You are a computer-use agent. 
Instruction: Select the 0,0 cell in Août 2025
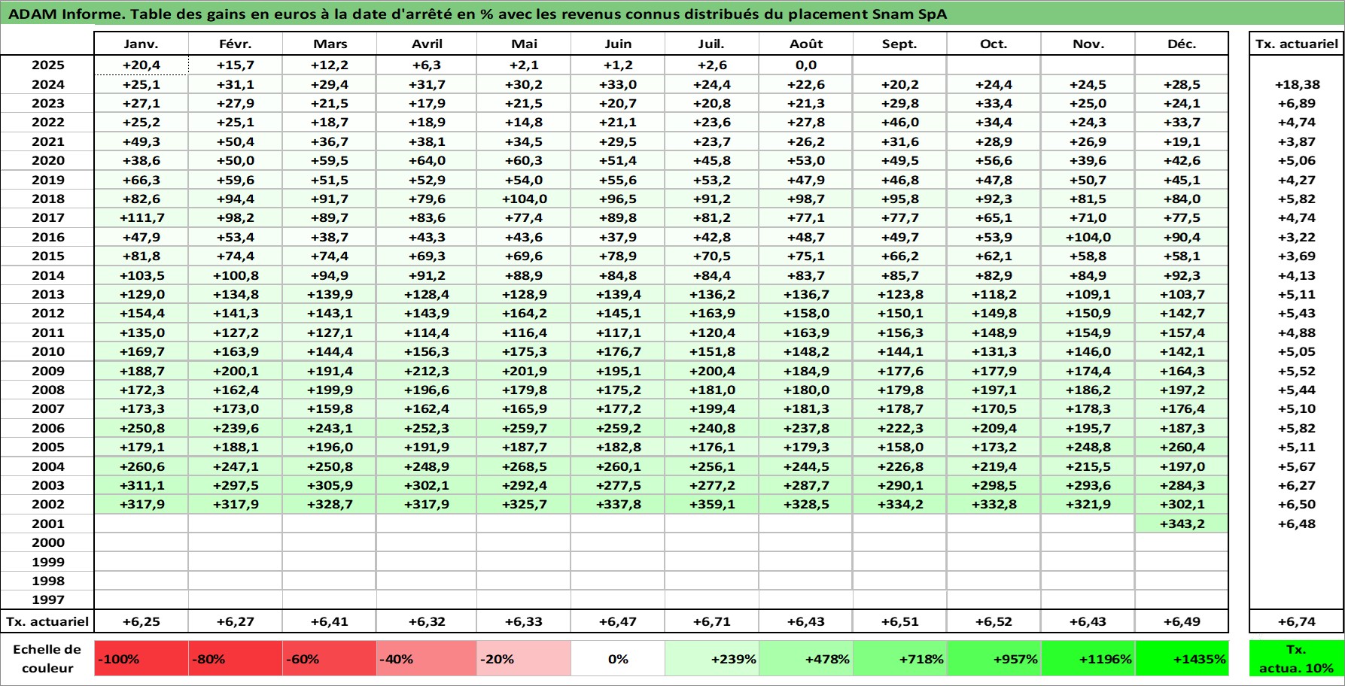[805, 65]
